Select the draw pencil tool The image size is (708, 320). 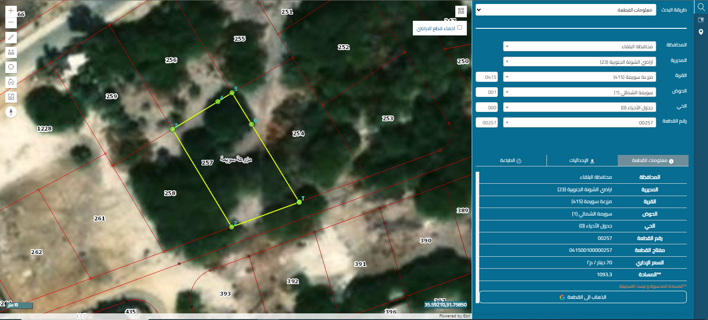pos(11,38)
